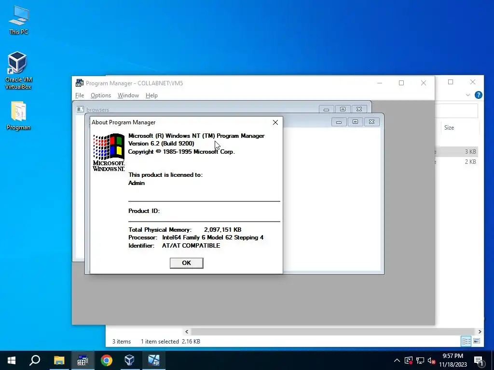This screenshot has width=494, height=370.
Task: Click the Program Manager title bar icon
Action: pyautogui.click(x=80, y=83)
